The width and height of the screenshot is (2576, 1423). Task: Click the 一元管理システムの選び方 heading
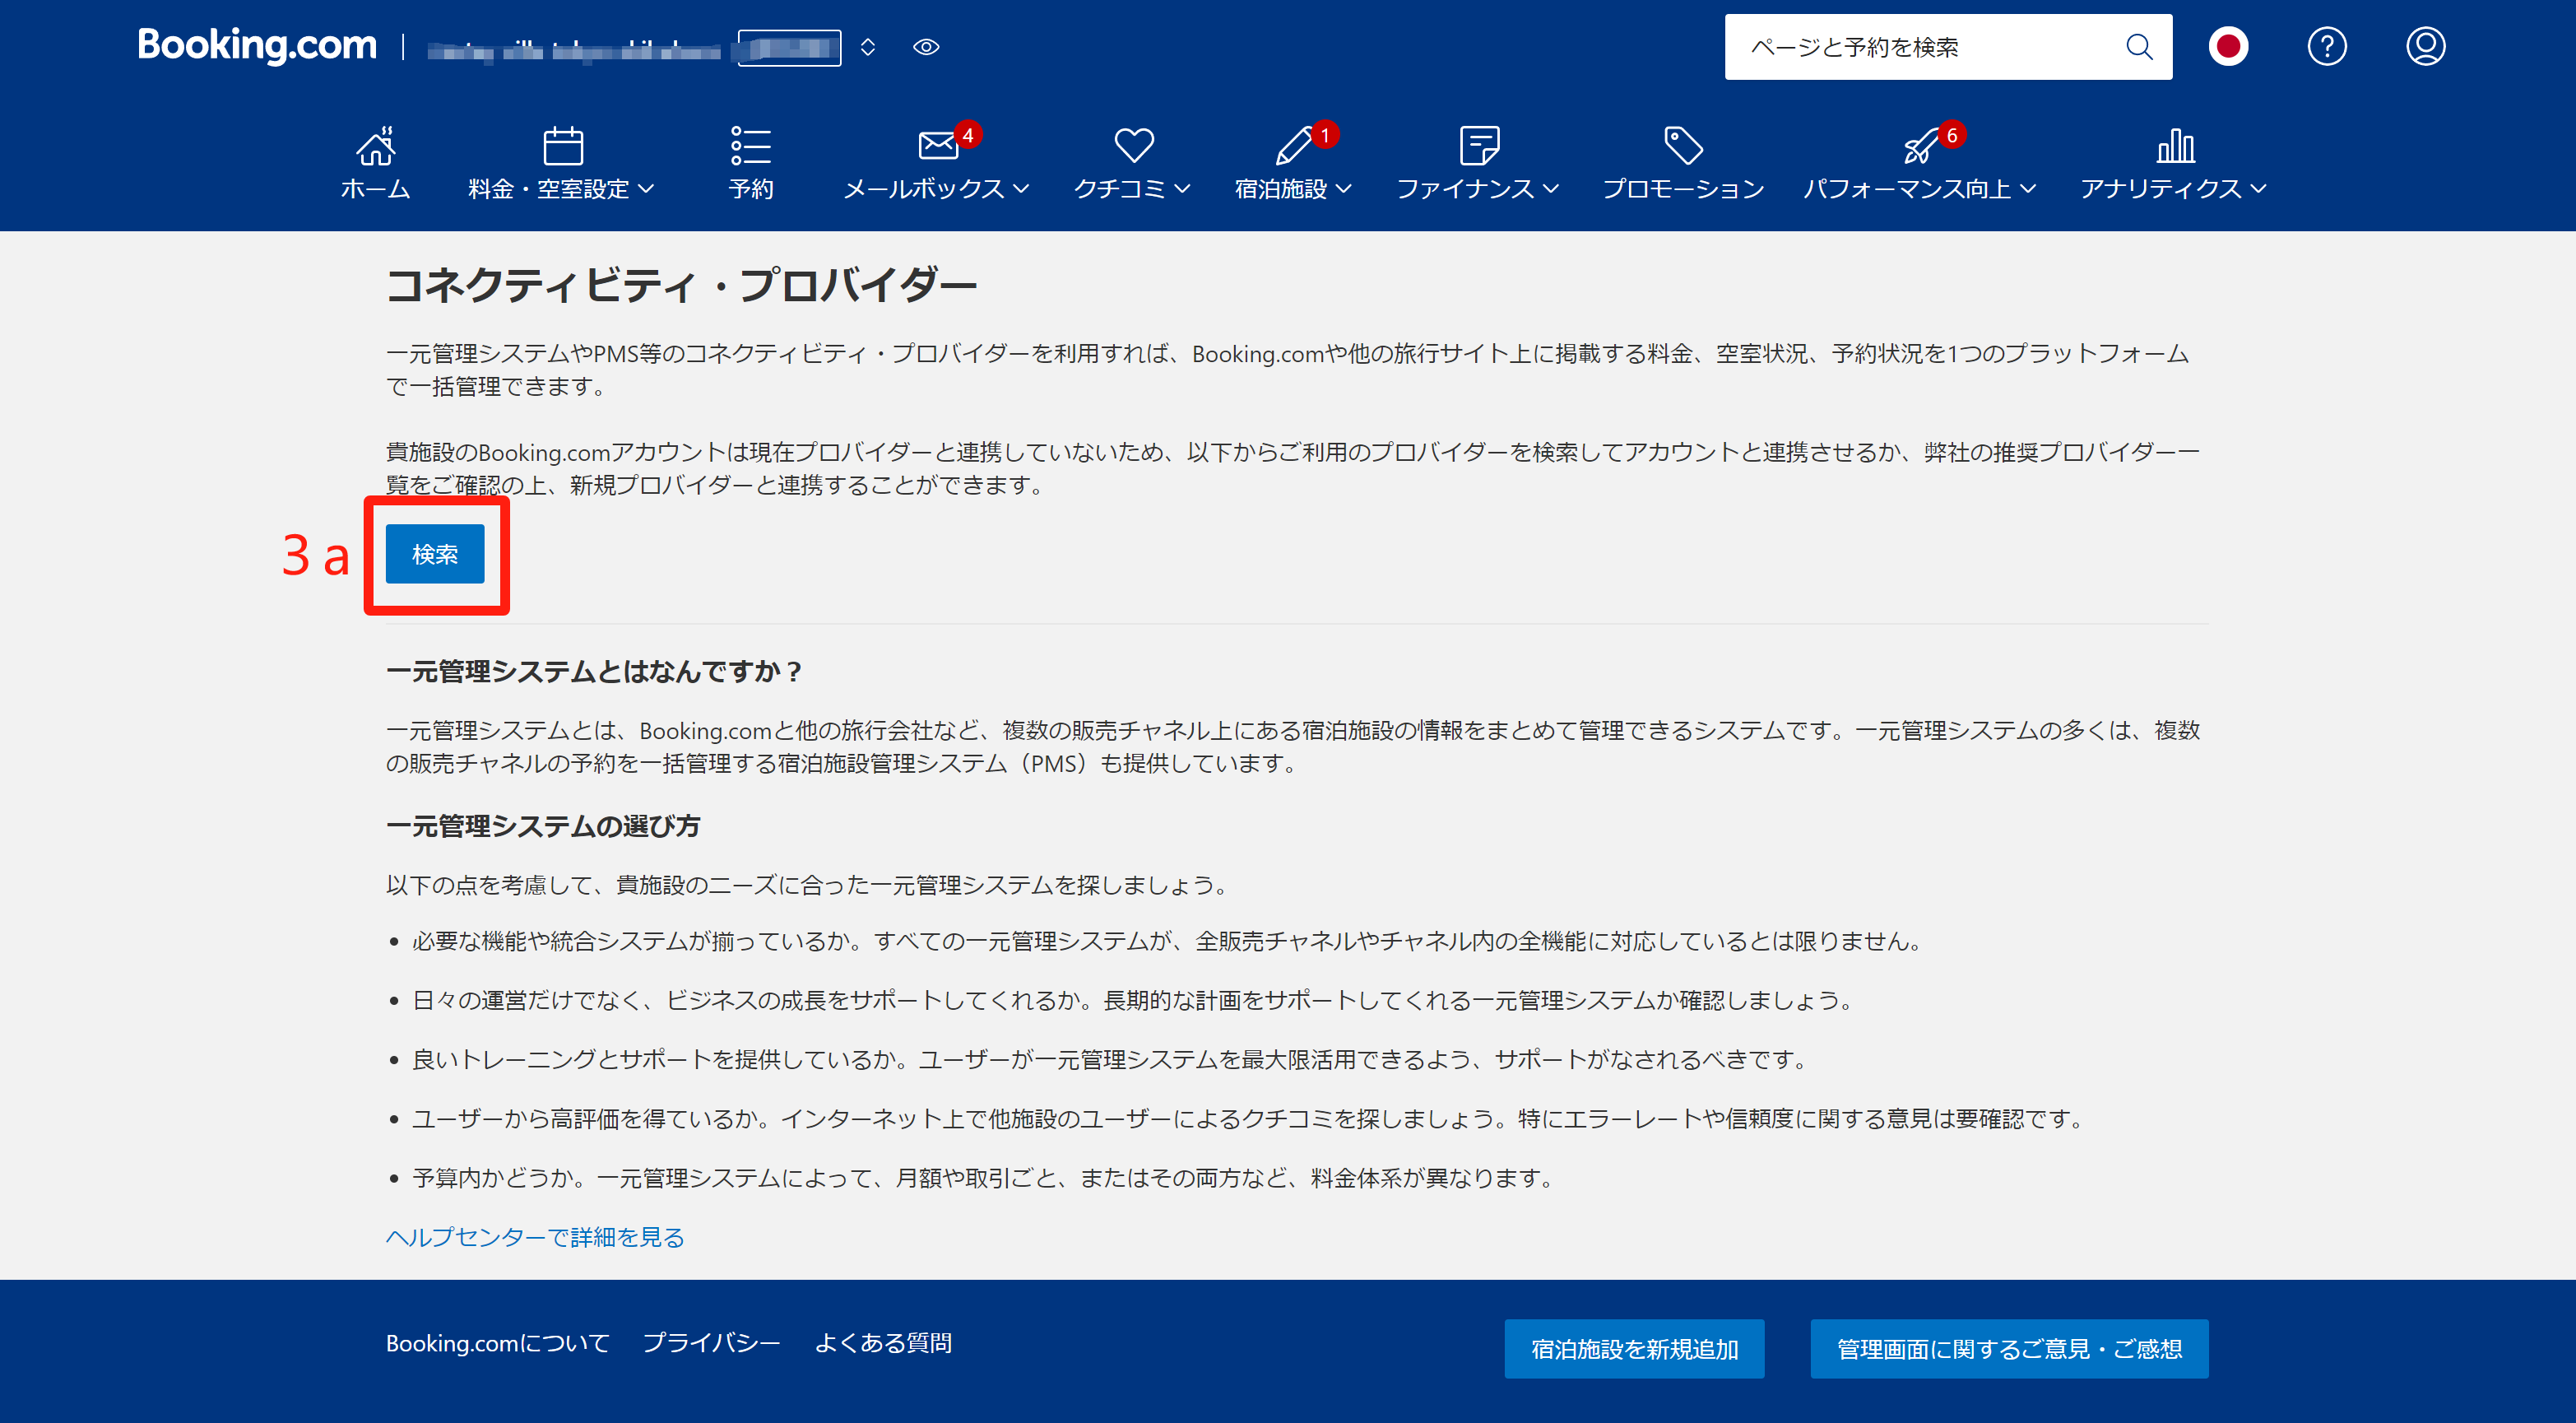point(543,826)
